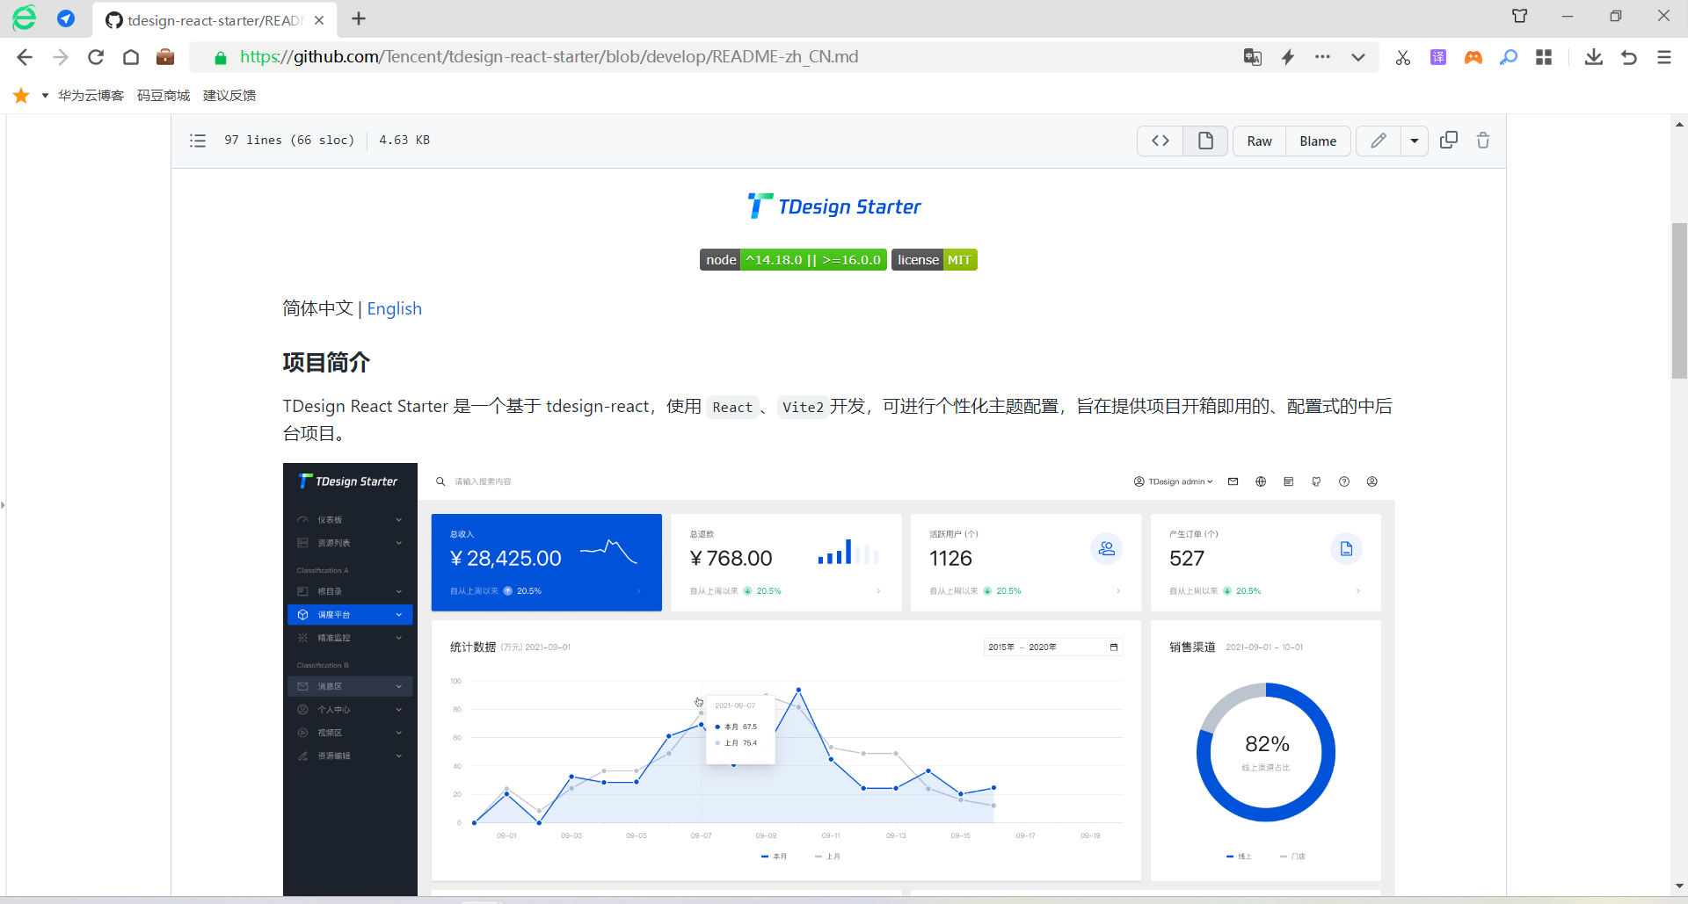Image resolution: width=1688 pixels, height=904 pixels.
Task: Click the 项目简介 heading
Action: tap(326, 362)
